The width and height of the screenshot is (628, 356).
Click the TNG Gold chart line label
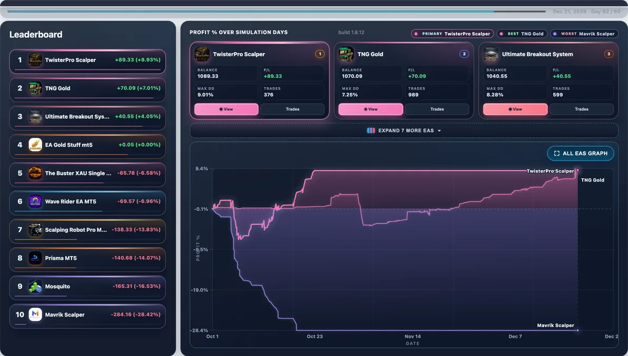(592, 180)
